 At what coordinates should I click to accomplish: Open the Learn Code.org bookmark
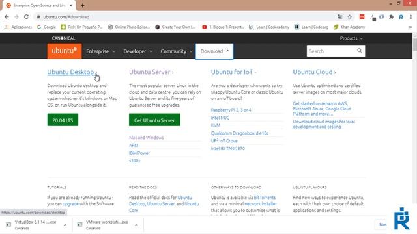pyautogui.click(x=311, y=27)
